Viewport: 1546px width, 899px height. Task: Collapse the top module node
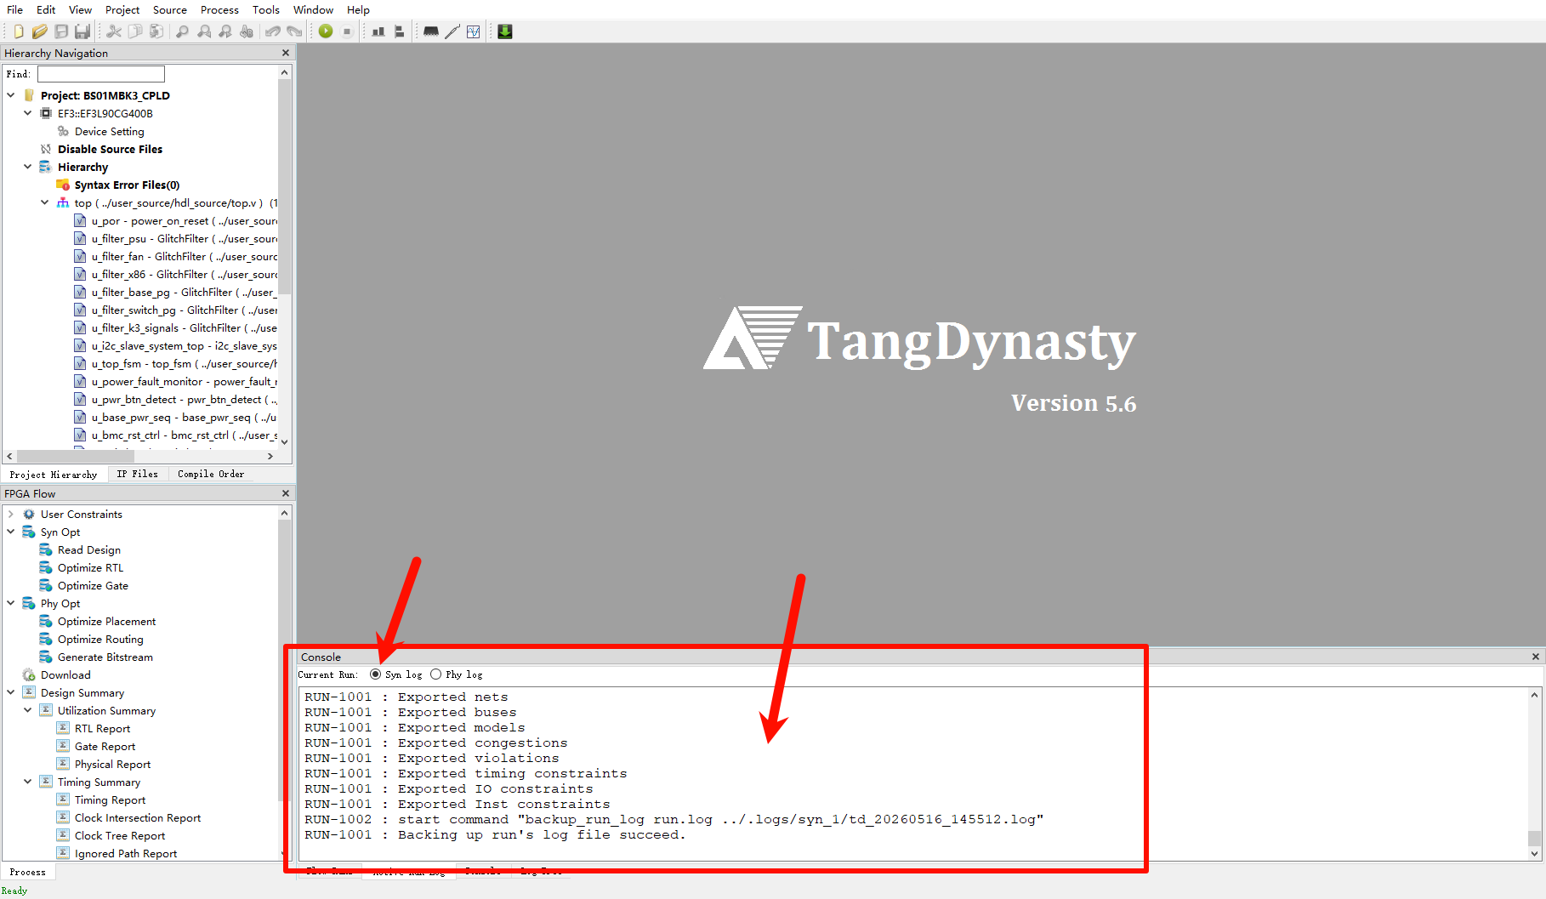45,202
